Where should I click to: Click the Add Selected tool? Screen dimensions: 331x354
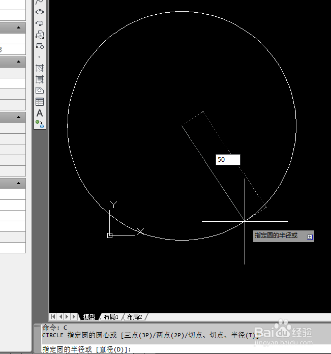point(40,124)
